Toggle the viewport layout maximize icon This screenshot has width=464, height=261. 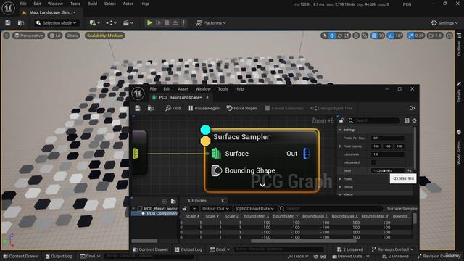449,36
